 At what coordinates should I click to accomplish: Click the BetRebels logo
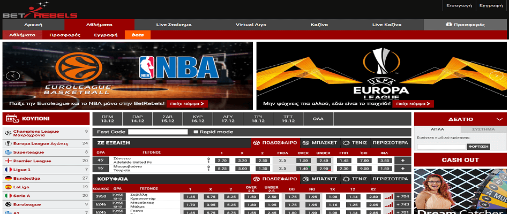[40, 10]
